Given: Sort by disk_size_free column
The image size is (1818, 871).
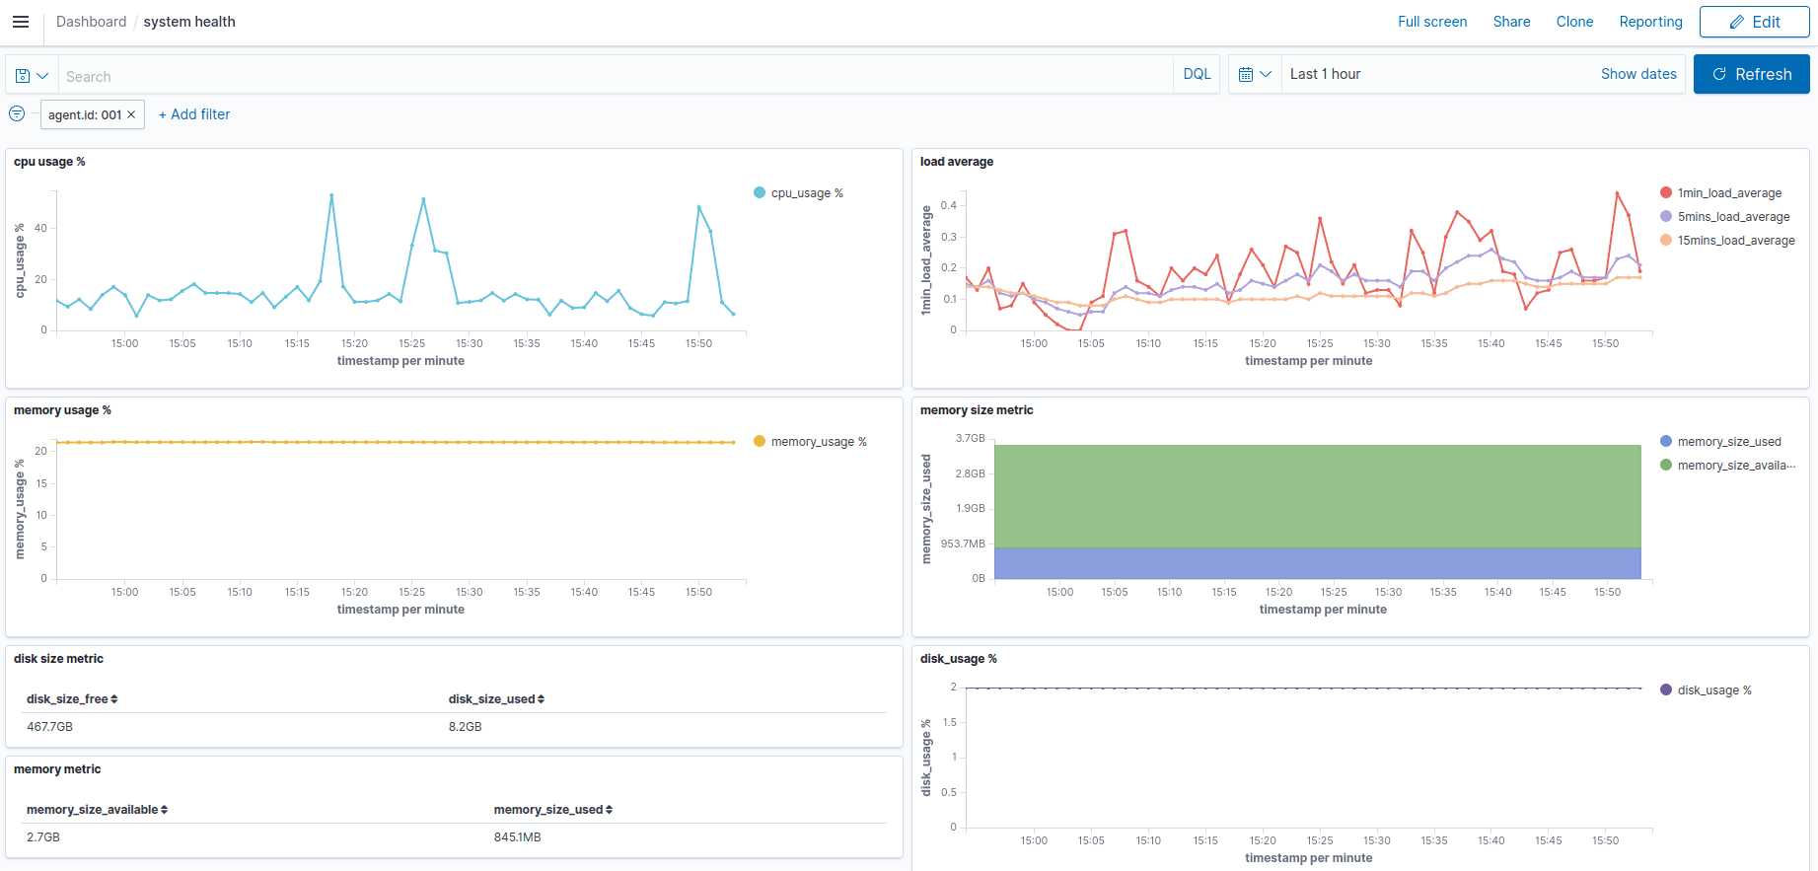Looking at the screenshot, I should (72, 698).
